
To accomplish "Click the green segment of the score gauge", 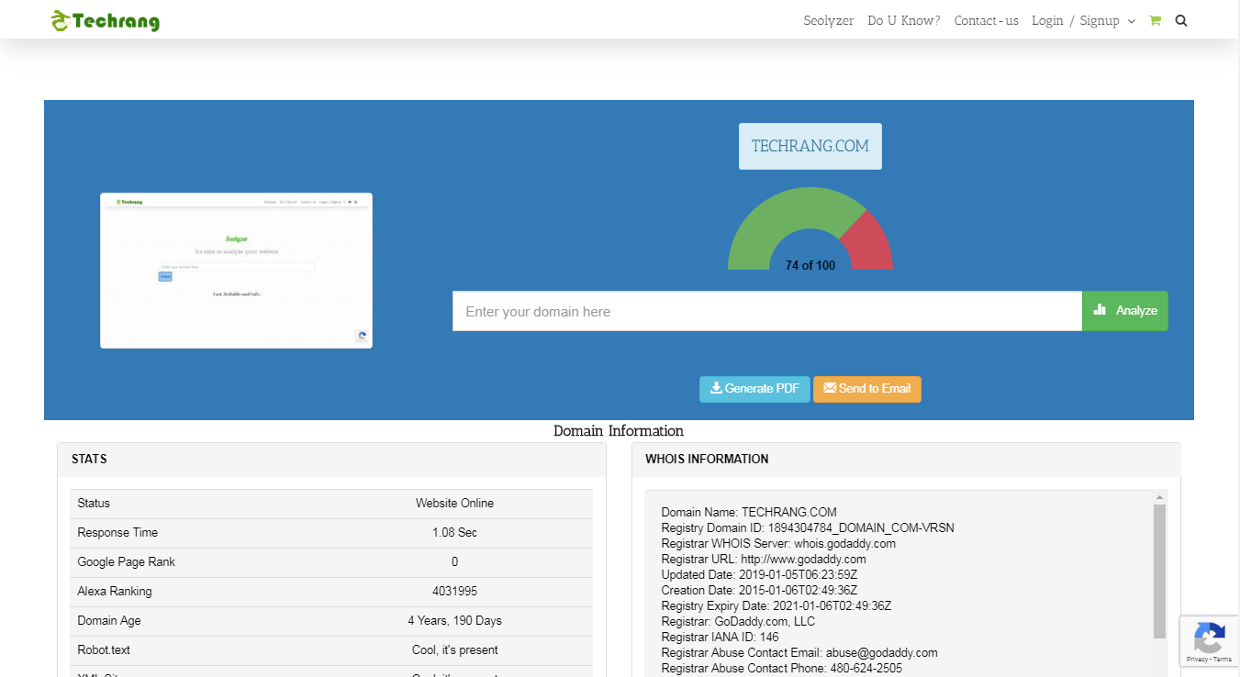I will click(771, 216).
